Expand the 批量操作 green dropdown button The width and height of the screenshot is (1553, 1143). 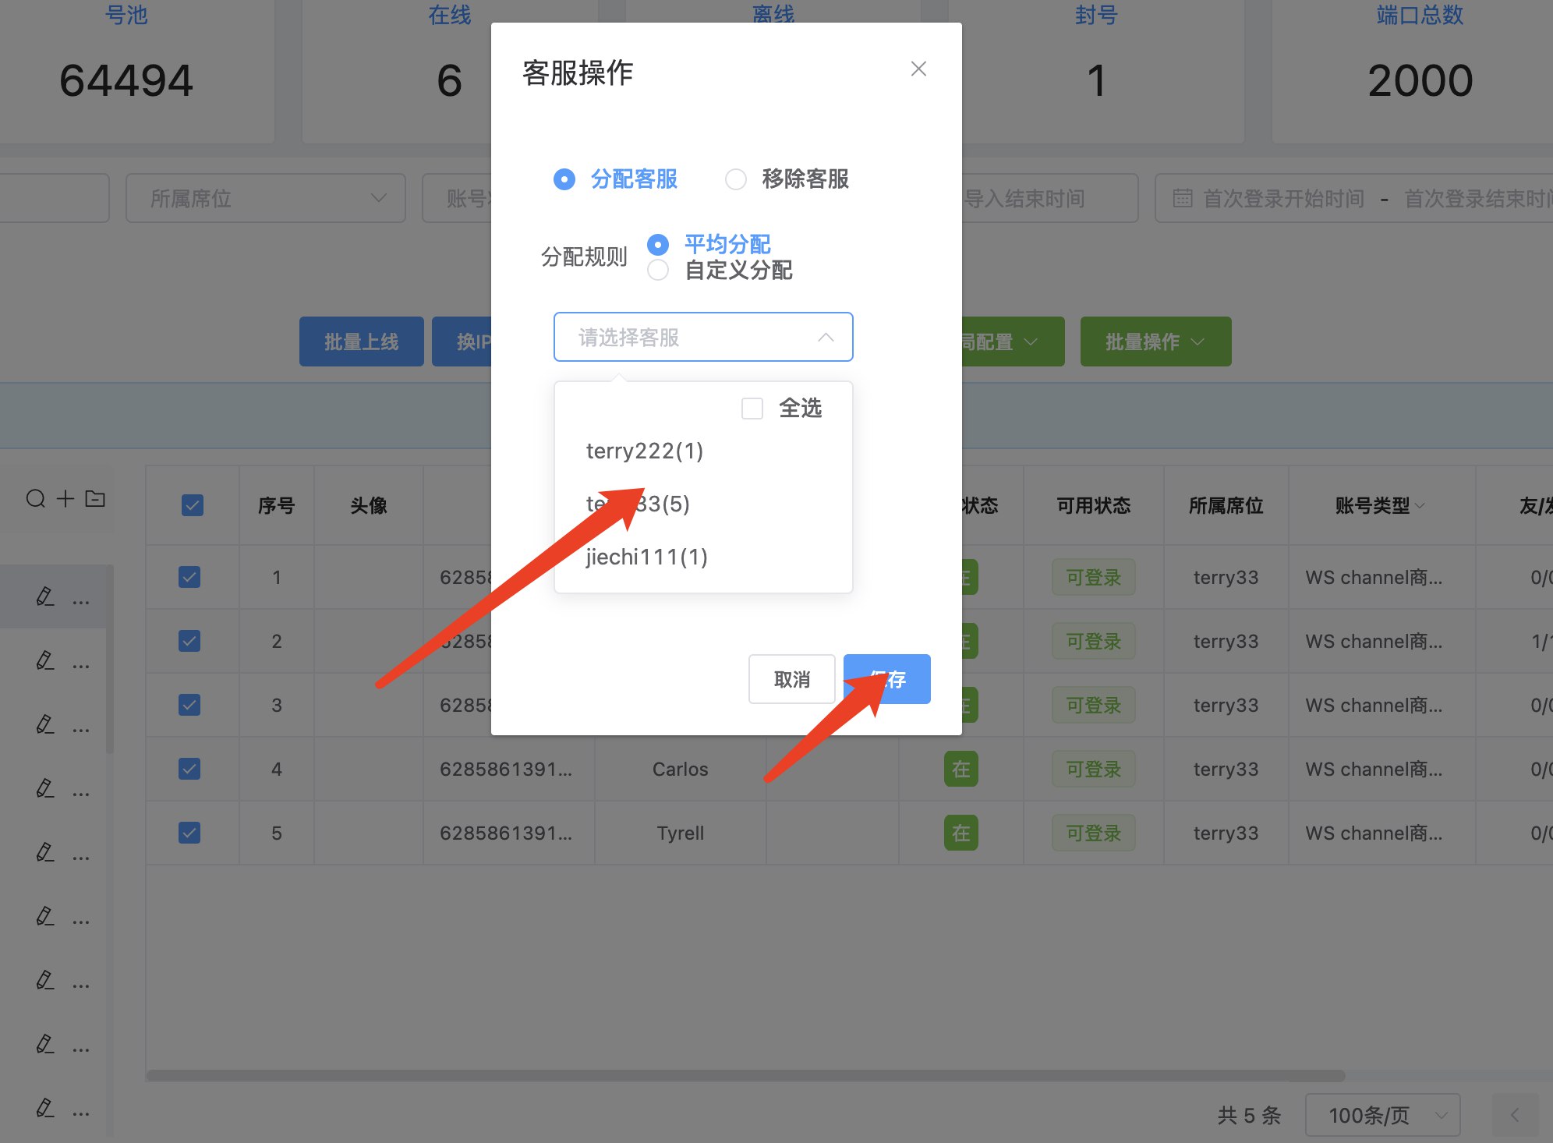1155,341
